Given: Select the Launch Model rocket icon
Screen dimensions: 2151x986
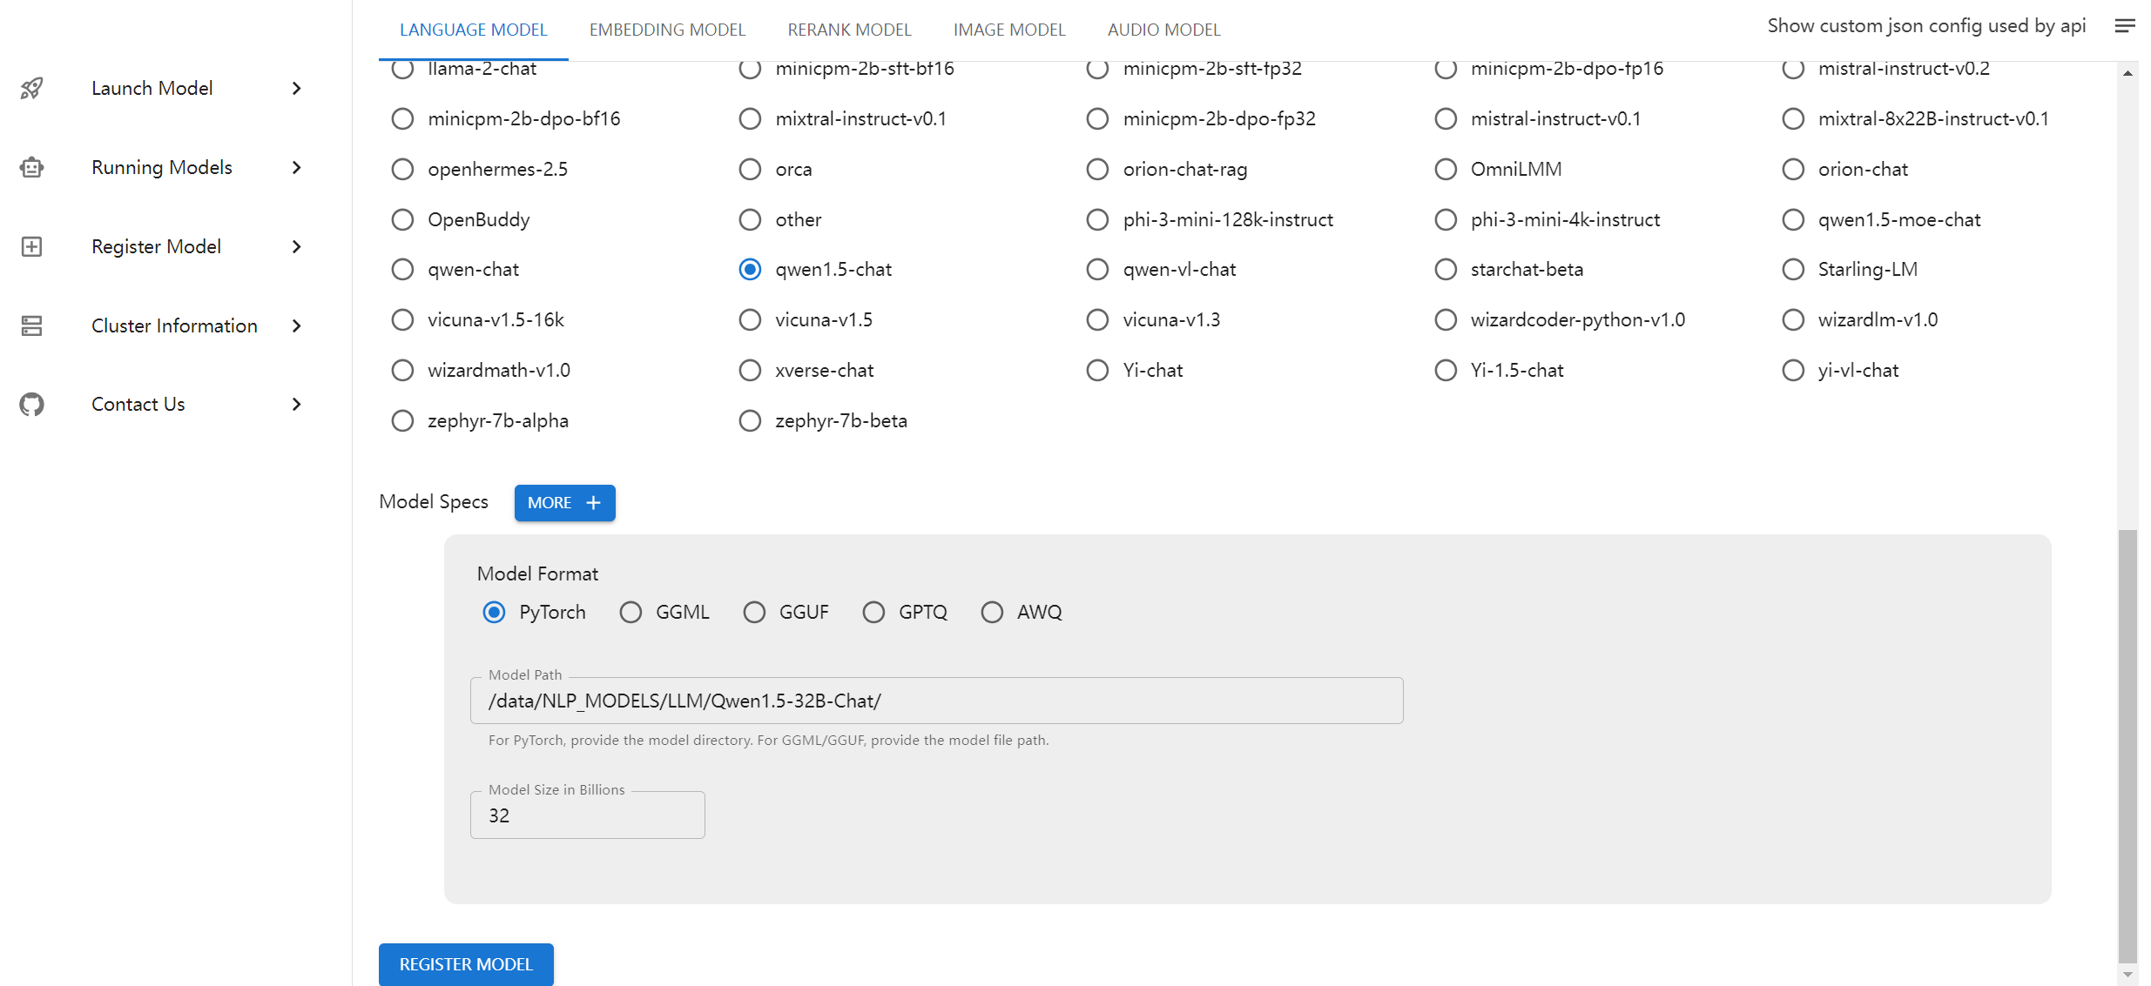Looking at the screenshot, I should (31, 88).
